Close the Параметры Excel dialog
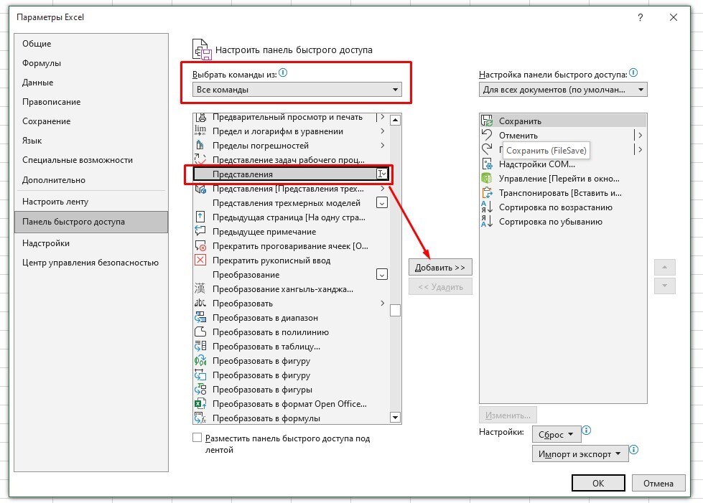 [x=674, y=17]
